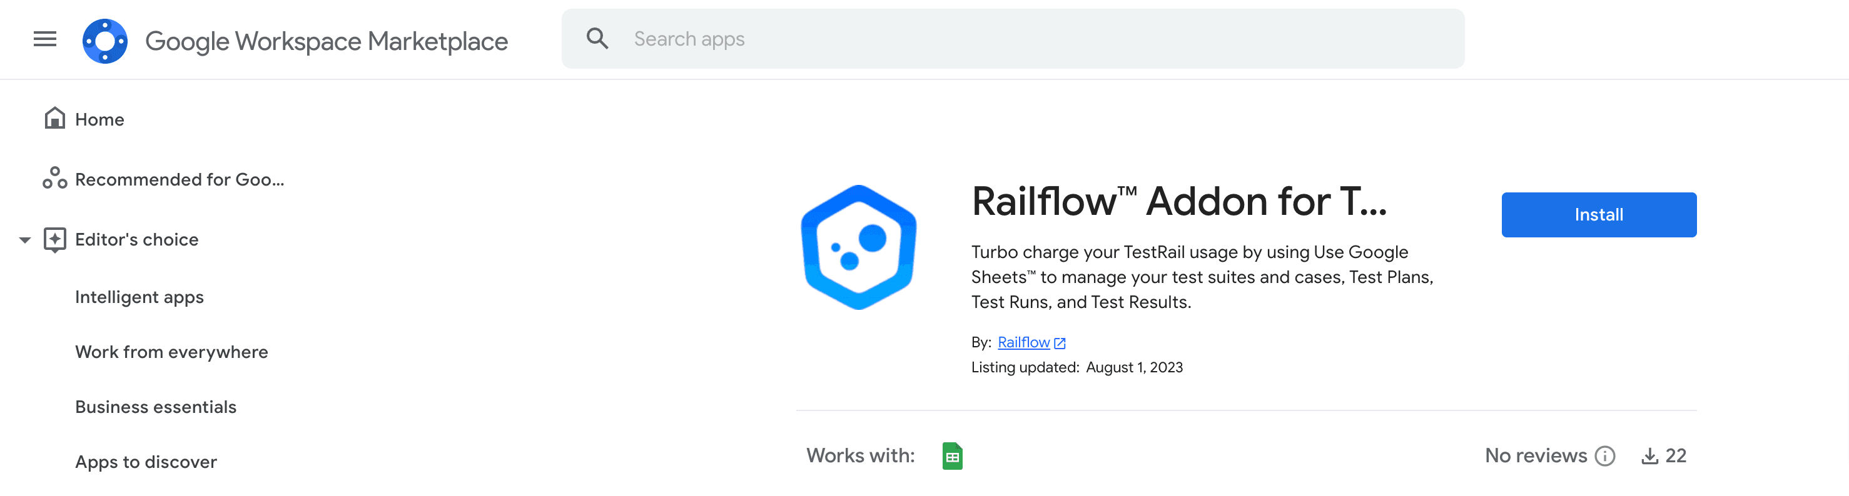Open the hamburger main menu
Image resolution: width=1849 pixels, height=496 pixels.
(44, 39)
